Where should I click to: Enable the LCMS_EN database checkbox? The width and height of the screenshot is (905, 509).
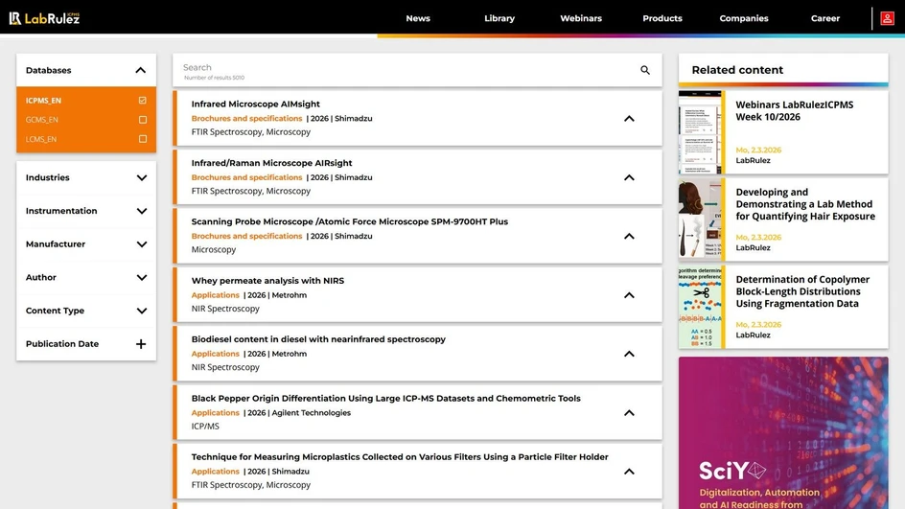pos(143,139)
